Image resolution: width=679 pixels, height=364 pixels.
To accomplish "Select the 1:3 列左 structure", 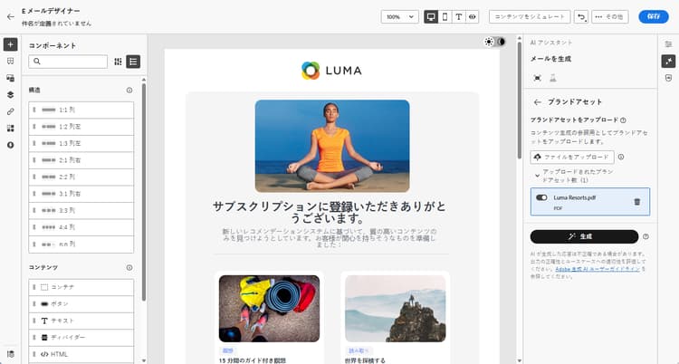I will coord(81,143).
